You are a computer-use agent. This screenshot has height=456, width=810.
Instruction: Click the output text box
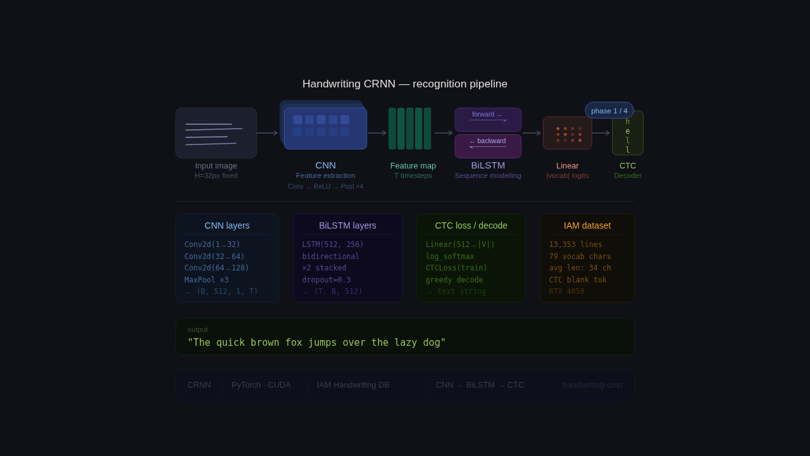(x=405, y=337)
